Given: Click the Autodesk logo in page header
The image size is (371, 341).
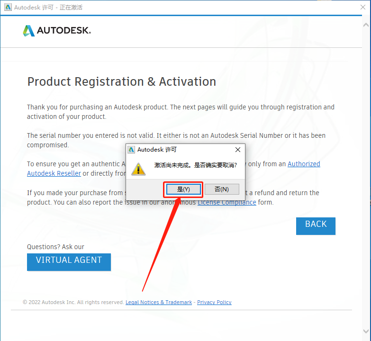Looking at the screenshot, I should [x=57, y=31].
